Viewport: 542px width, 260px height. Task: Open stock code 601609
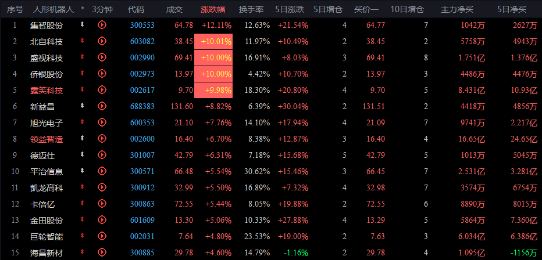point(142,221)
